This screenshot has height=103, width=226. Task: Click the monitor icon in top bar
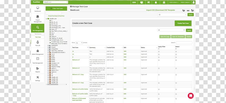142,2
